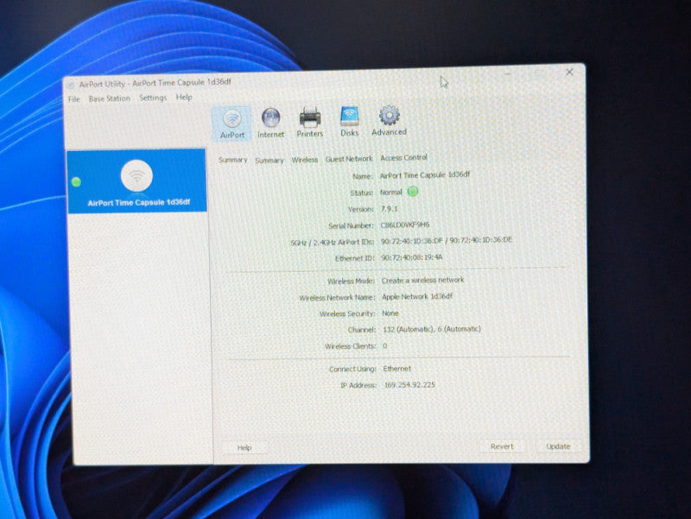The height and width of the screenshot is (519, 691).
Task: Open the Advanced settings pane
Action: [389, 121]
